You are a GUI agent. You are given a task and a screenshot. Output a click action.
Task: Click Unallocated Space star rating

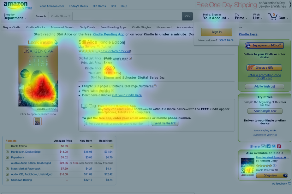[264, 166]
